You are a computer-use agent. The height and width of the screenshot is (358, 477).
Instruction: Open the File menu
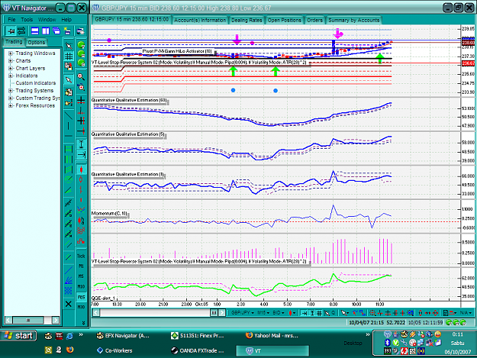[11, 20]
